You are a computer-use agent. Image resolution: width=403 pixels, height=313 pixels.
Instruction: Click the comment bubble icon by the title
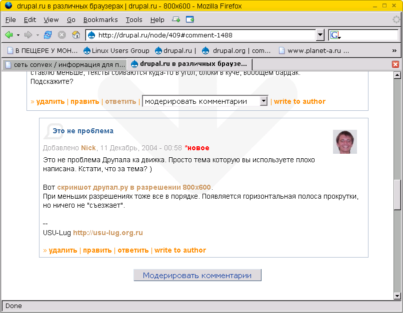click(53, 131)
